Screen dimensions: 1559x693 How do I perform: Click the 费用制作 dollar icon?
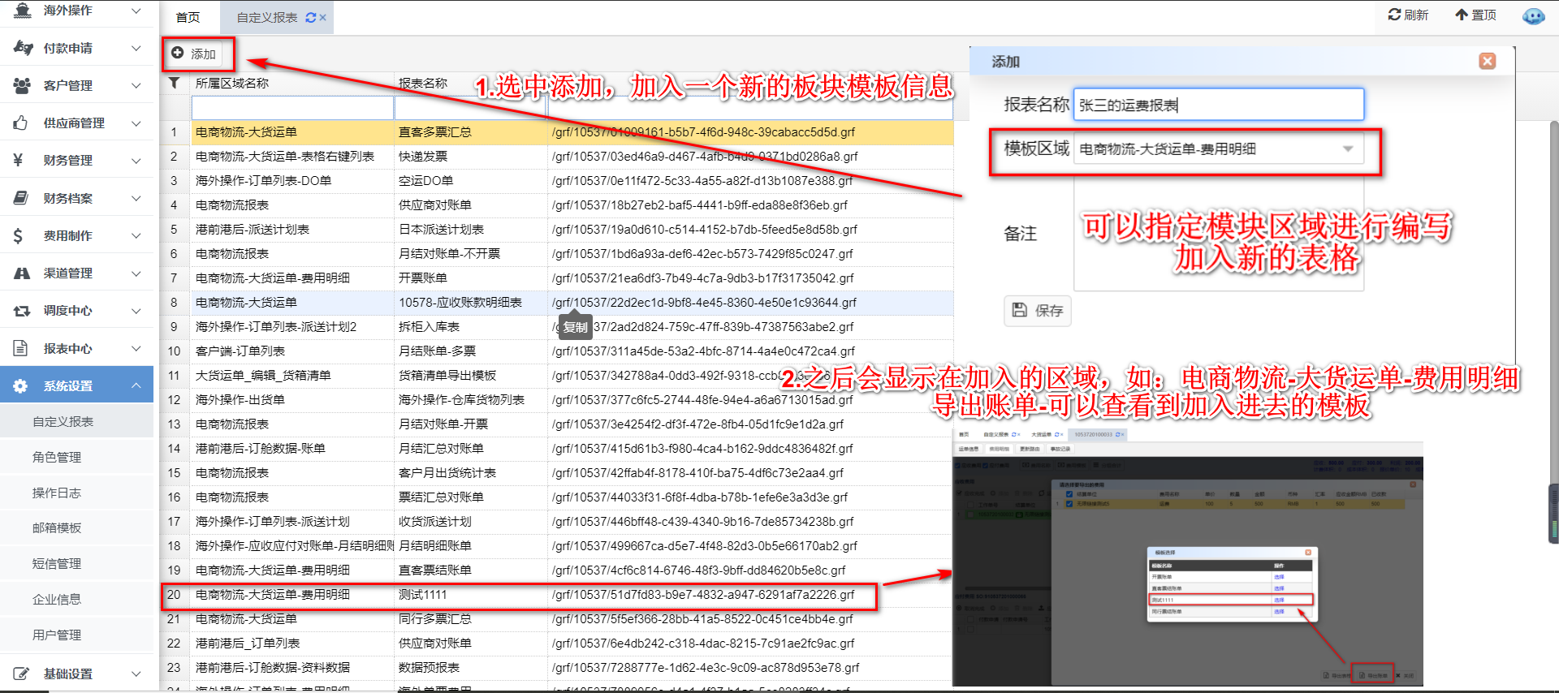point(18,236)
